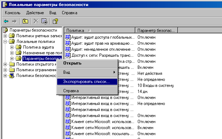Select Локальные политики tree label
The image size is (222, 139).
[36, 41]
